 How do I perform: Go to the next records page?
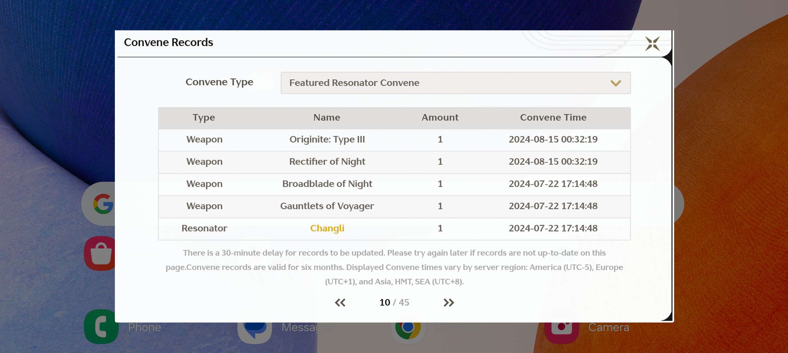[449, 303]
